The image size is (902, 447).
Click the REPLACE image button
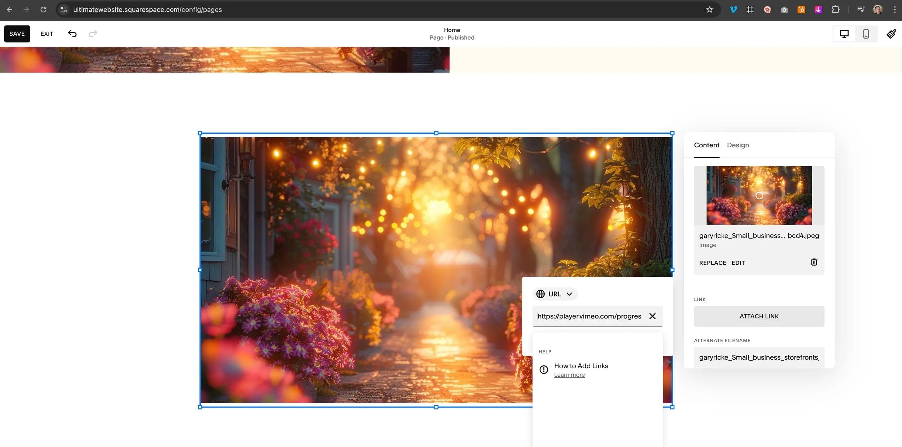(x=712, y=263)
